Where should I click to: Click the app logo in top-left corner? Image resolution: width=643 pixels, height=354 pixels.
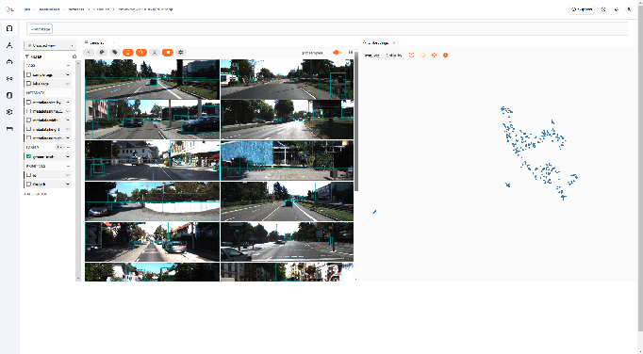9,9
